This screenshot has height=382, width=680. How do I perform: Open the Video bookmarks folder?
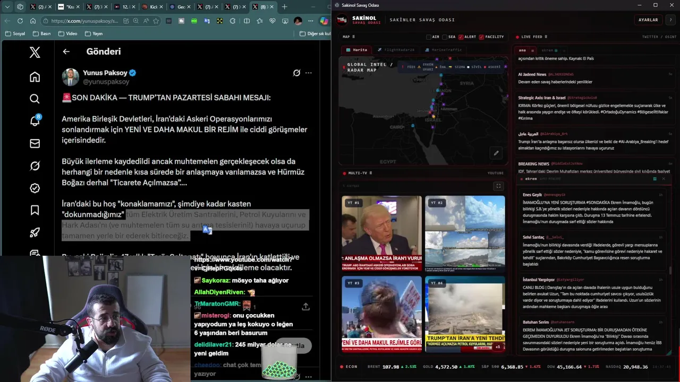(x=67, y=33)
